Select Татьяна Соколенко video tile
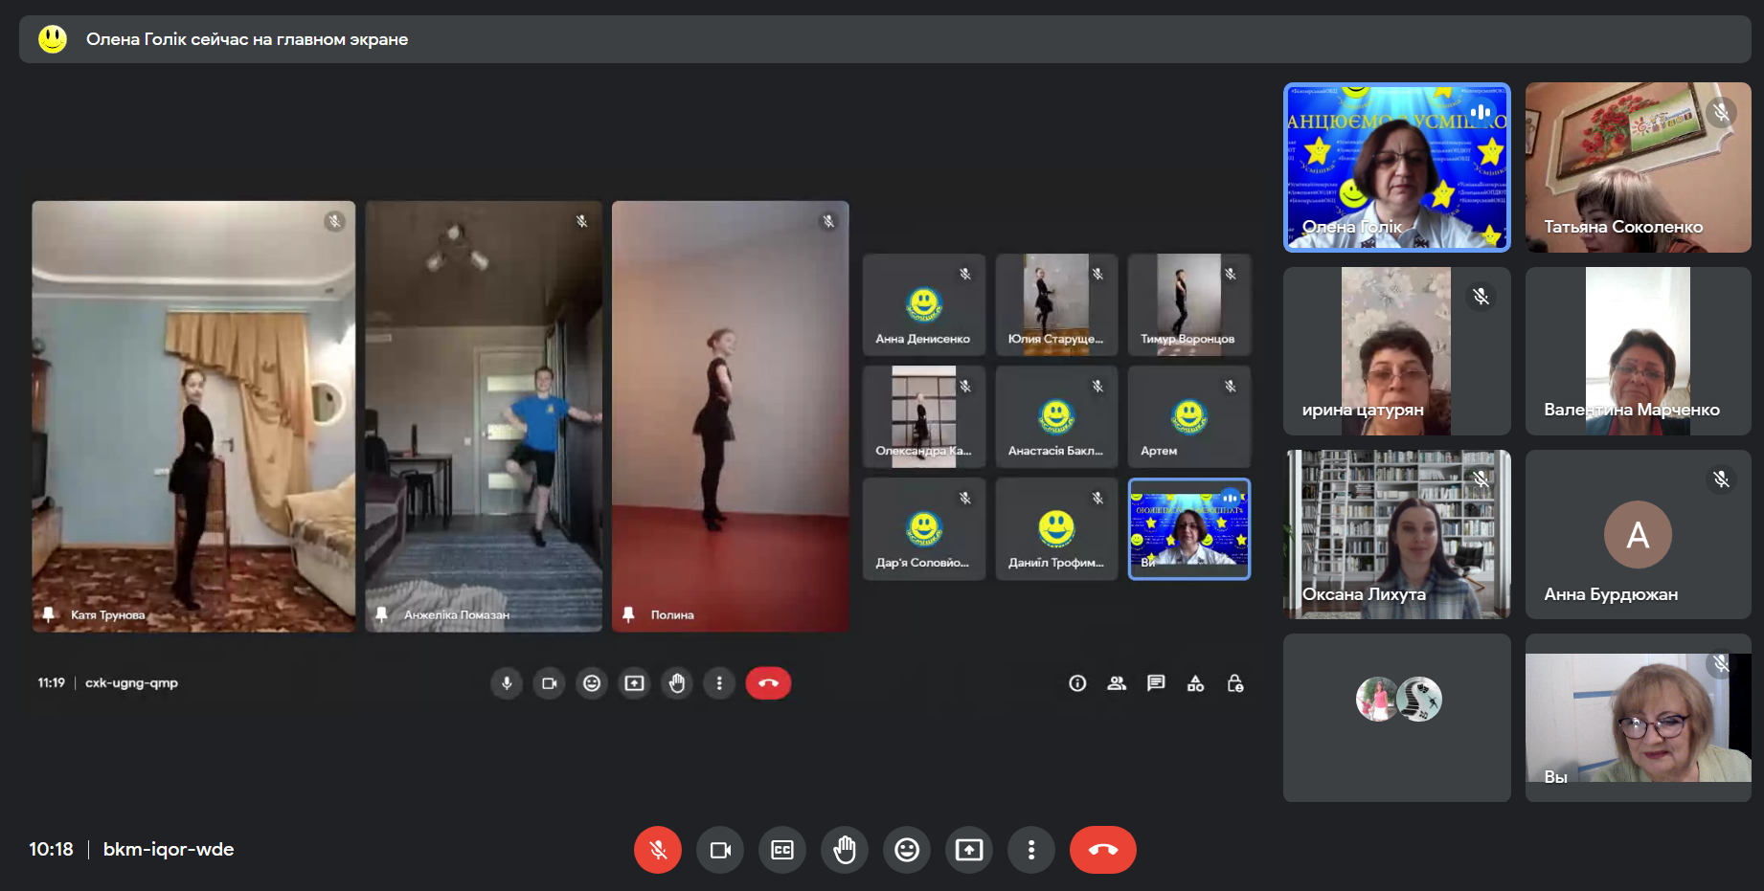The height and width of the screenshot is (891, 1764). 1638,167
